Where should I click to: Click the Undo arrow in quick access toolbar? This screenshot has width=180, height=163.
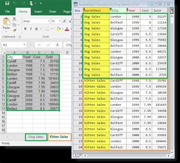(x=15, y=3)
